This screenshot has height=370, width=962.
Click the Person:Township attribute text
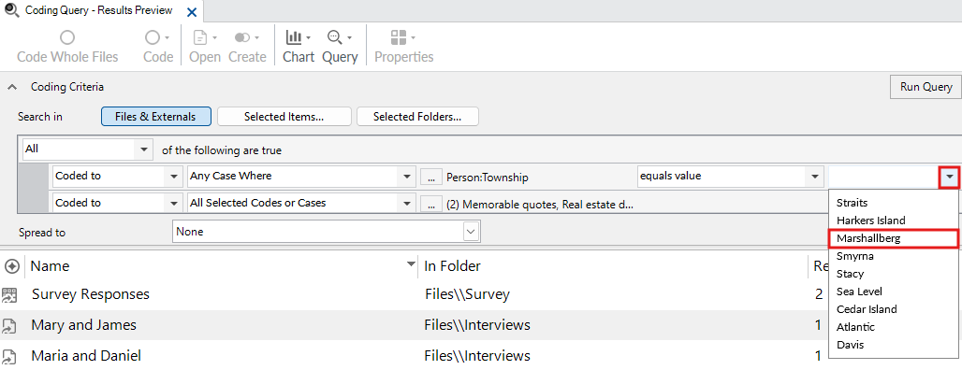488,178
